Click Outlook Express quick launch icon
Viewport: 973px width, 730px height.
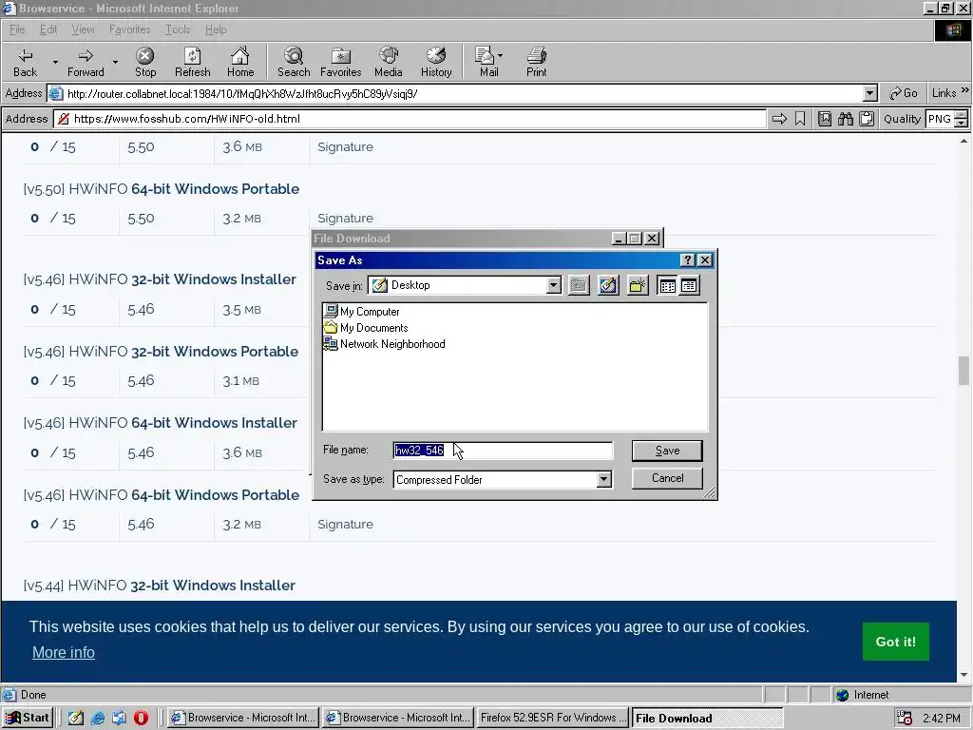(x=119, y=718)
